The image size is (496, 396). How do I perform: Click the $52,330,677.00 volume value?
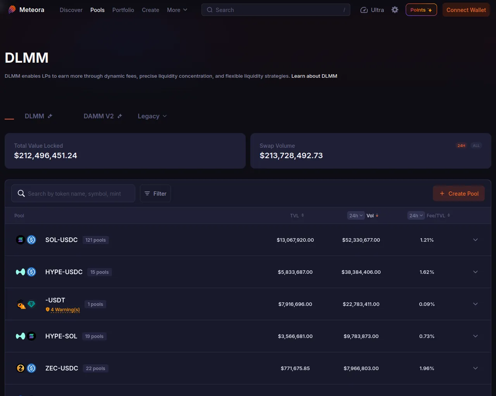(x=361, y=240)
